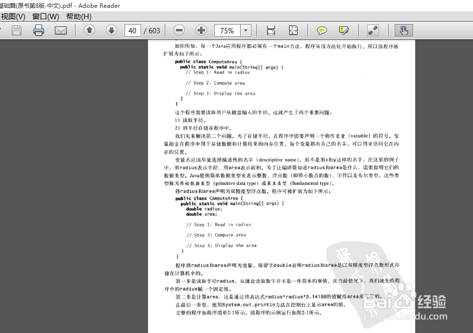The image size is (473, 333).
Task: Fit one full page icon
Action: tap(293, 30)
